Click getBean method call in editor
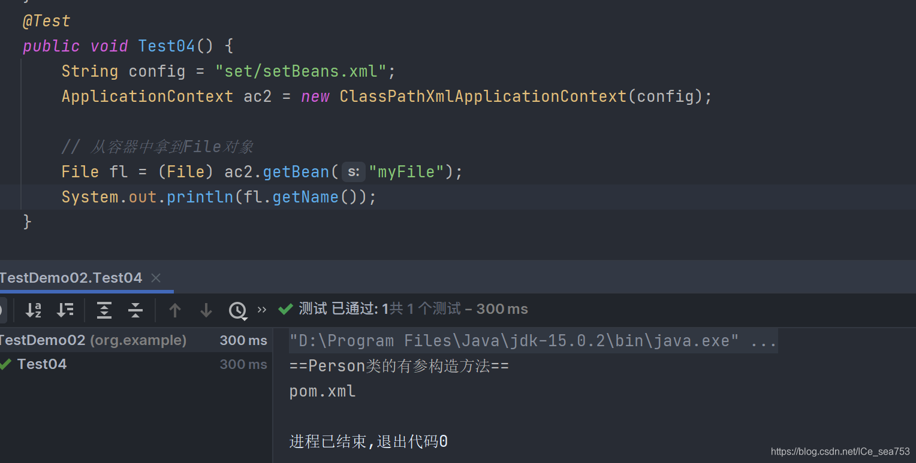Screen dimensions: 916x463 (x=296, y=172)
